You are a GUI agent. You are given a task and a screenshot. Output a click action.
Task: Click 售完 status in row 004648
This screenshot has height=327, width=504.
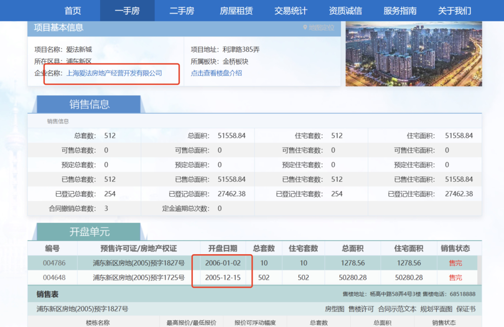(455, 278)
